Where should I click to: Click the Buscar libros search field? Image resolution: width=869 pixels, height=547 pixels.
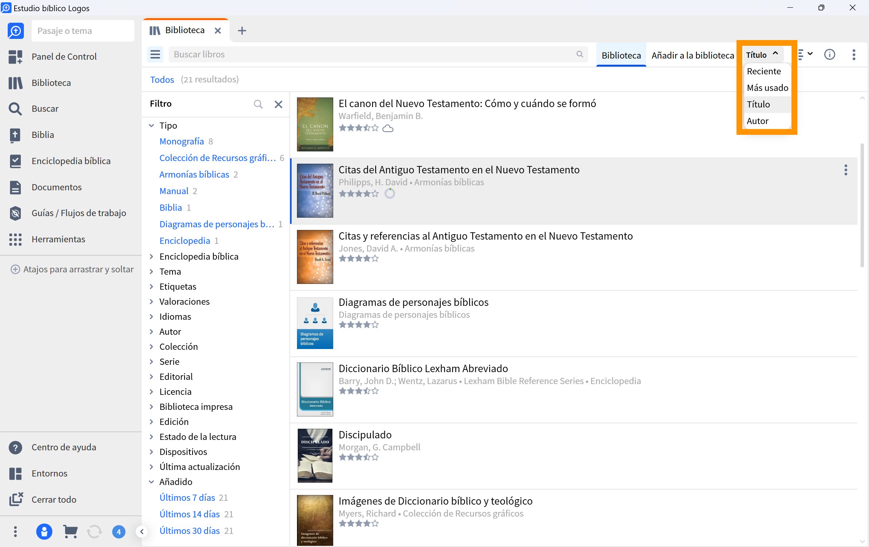click(x=378, y=54)
